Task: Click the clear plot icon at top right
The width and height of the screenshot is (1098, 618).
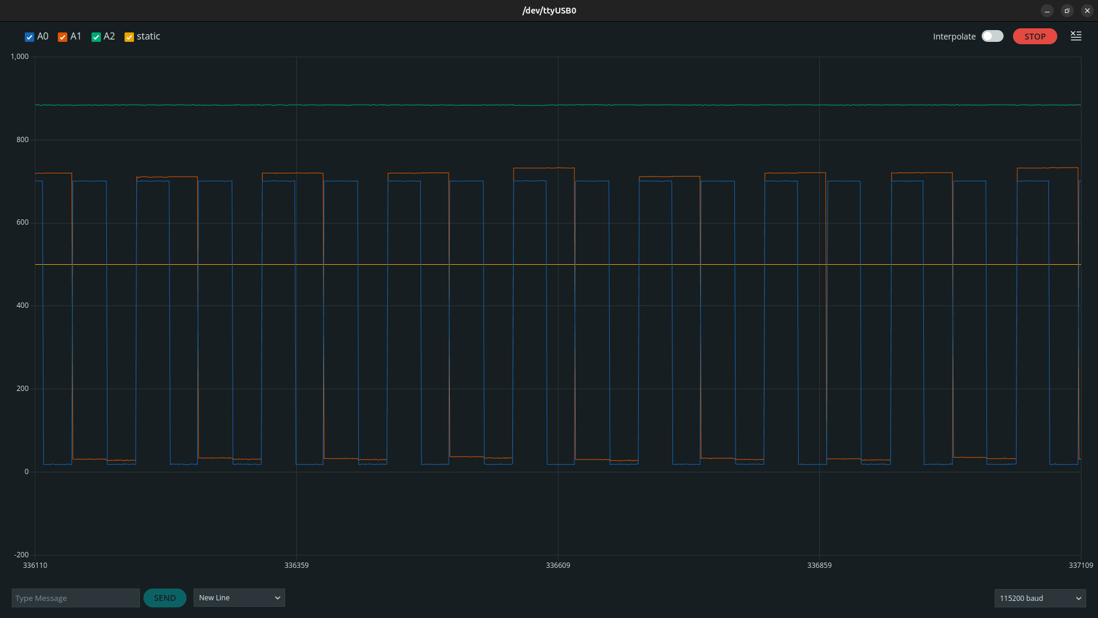Action: coord(1076,37)
